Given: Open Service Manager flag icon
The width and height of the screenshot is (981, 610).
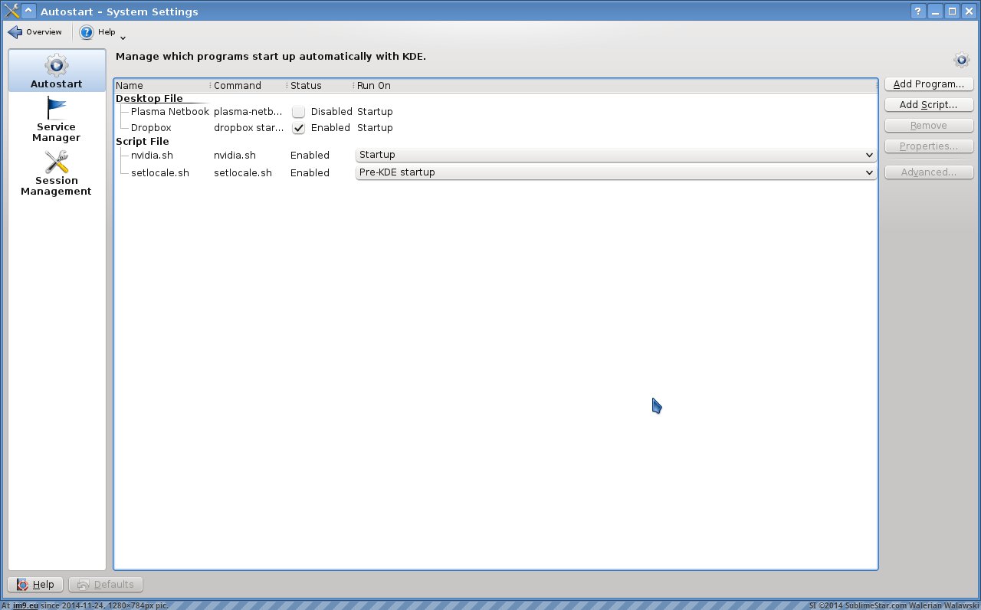Looking at the screenshot, I should 56,109.
